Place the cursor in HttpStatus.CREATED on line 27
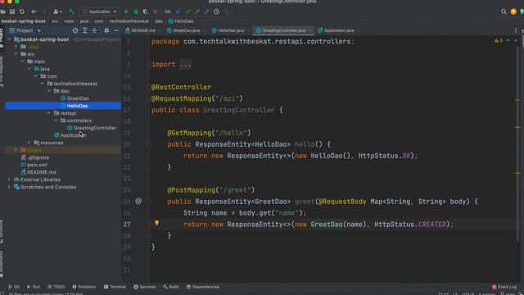Image resolution: width=524 pixels, height=295 pixels. (x=410, y=225)
